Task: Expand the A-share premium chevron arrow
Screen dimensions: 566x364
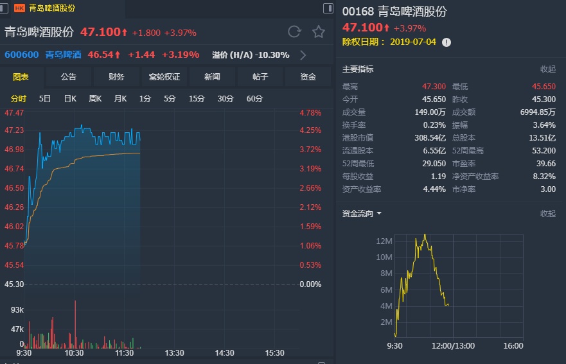Action: pos(303,55)
